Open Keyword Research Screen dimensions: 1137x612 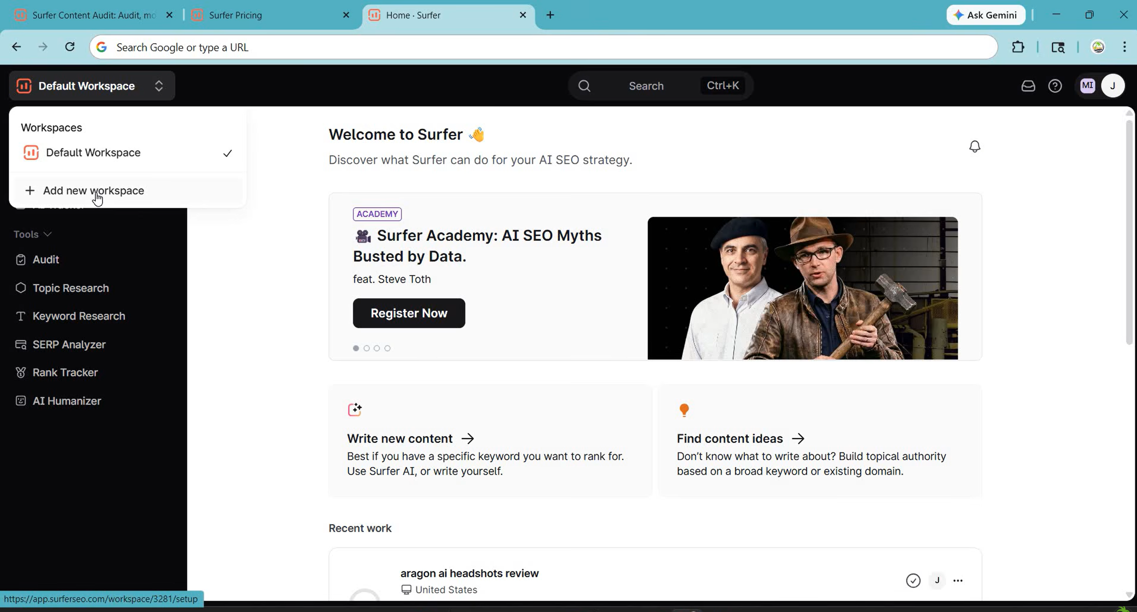(x=78, y=316)
